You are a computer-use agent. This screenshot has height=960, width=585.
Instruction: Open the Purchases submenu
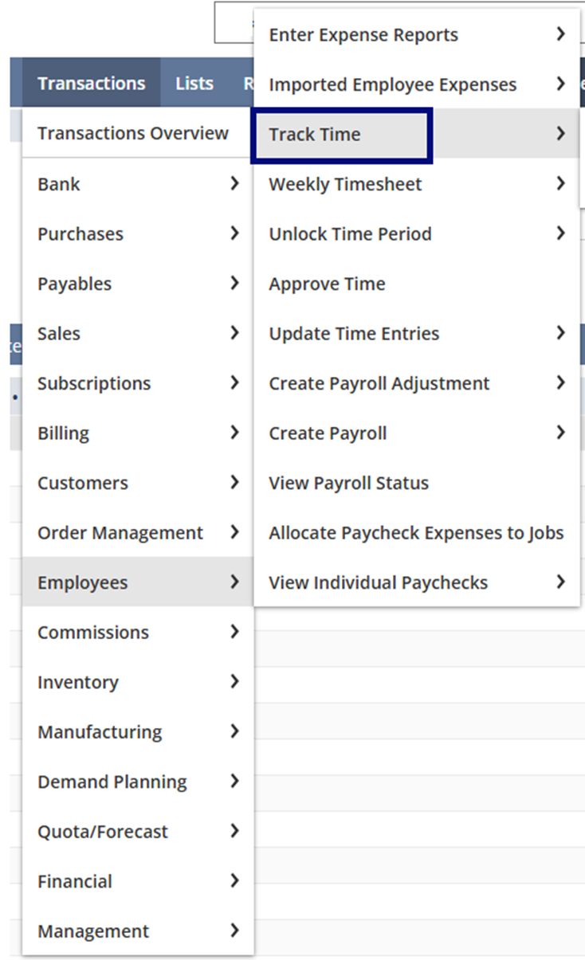point(80,234)
